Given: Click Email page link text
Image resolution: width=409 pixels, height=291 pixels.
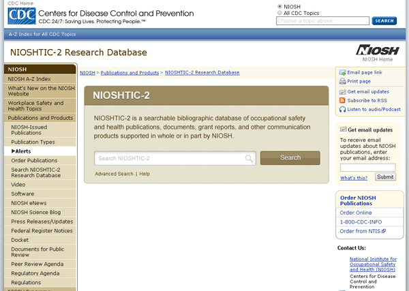Looking at the screenshot, I should [365, 72].
